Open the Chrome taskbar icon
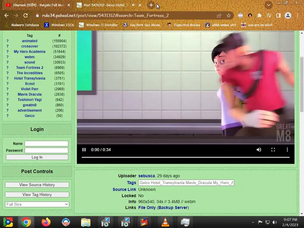The height and width of the screenshot is (228, 304). click(26, 222)
